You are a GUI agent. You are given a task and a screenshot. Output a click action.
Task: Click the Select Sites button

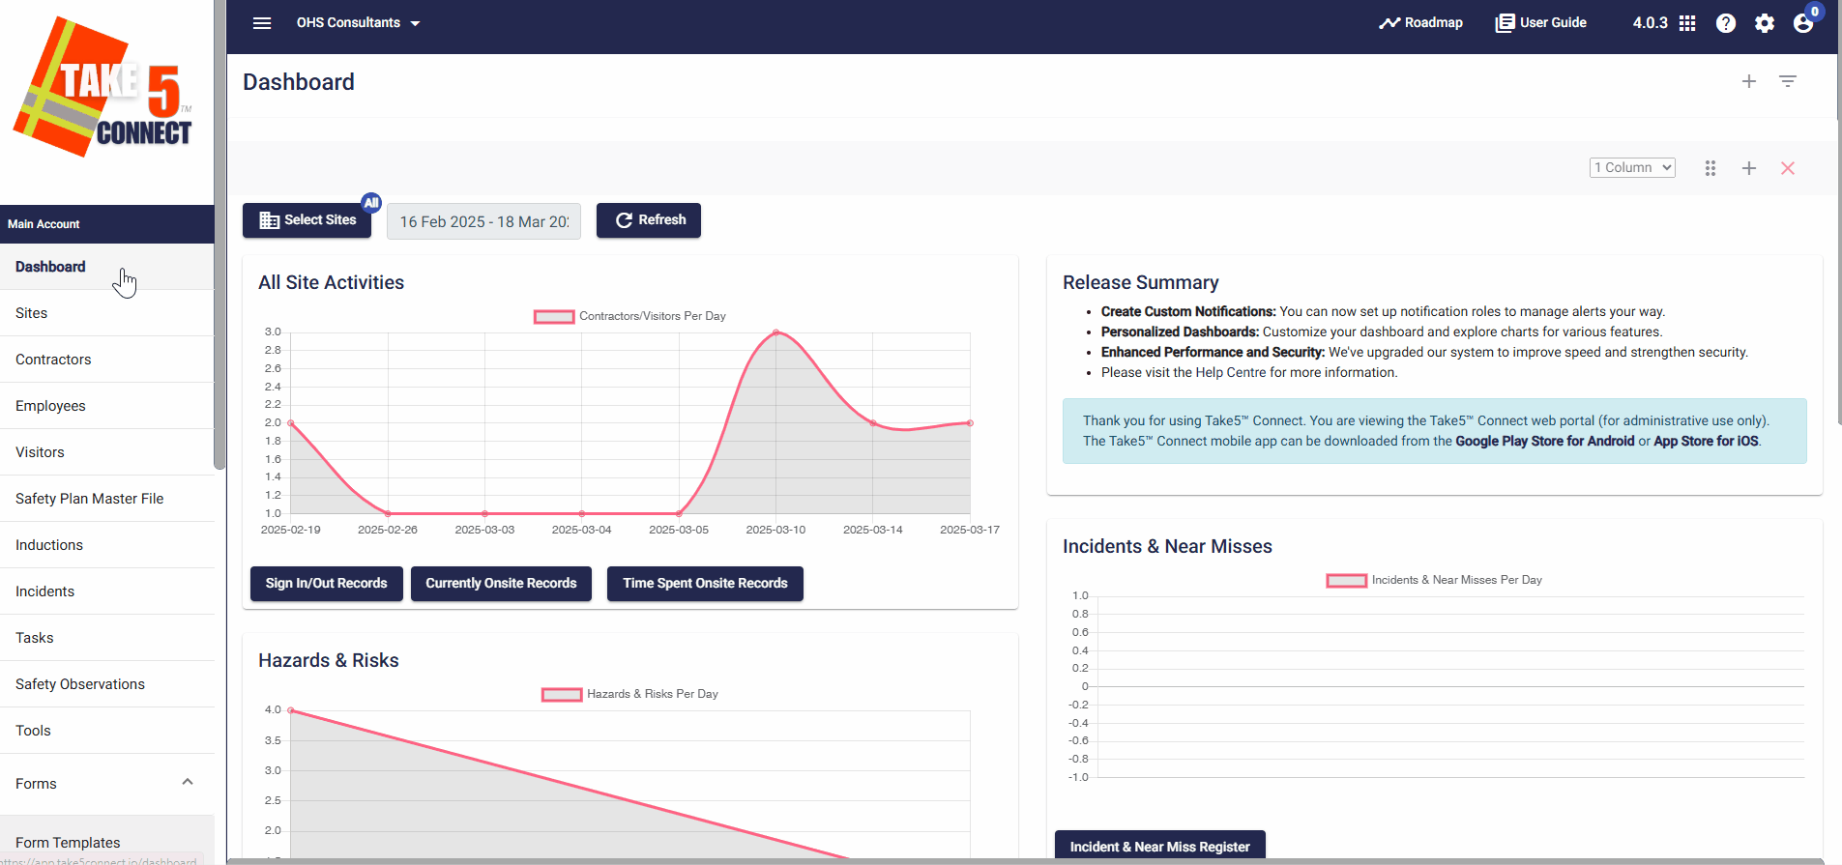point(307,220)
